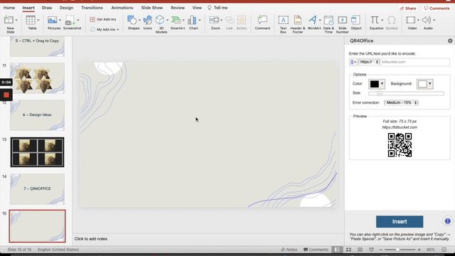
Task: Open the Home tab
Action: point(9,8)
